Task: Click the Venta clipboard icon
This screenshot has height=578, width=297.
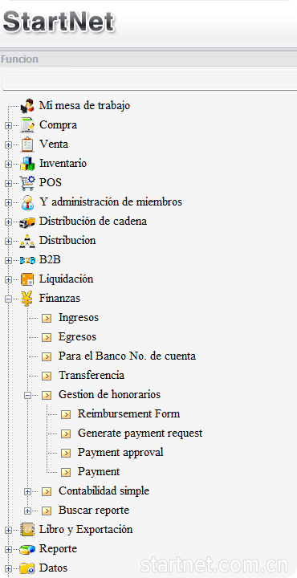Action: (x=27, y=144)
